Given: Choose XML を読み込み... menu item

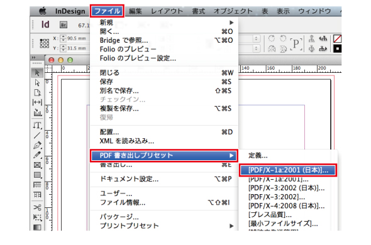Looking at the screenshot, I should [164, 141].
